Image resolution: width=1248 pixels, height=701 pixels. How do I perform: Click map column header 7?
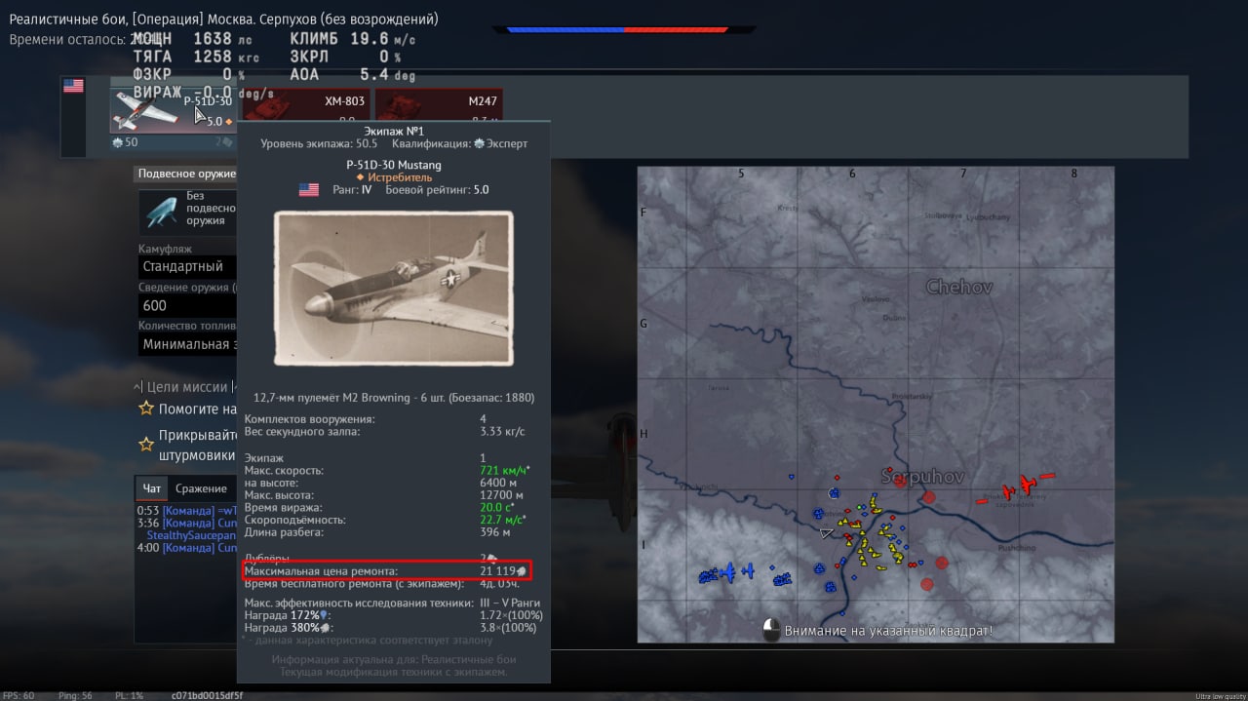pyautogui.click(x=962, y=174)
